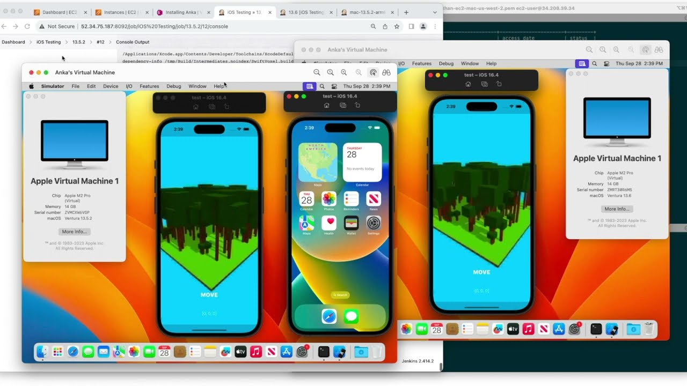Switch to 13.6 iOS Testing browser tab

point(306,12)
